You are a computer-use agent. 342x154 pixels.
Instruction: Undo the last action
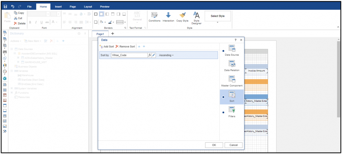pyautogui.click(x=13, y=7)
